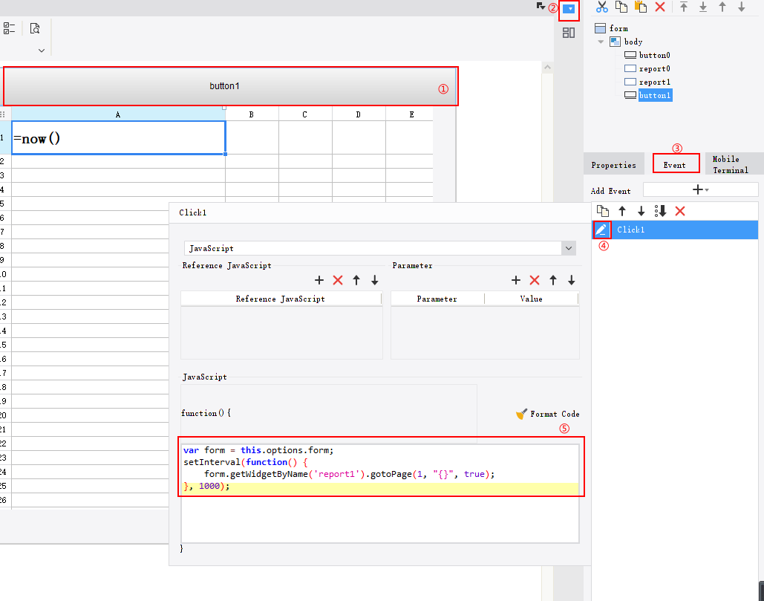The height and width of the screenshot is (601, 764).
Task: Click the move-up arrow in the Event panel toolbar
Action: [x=623, y=211]
